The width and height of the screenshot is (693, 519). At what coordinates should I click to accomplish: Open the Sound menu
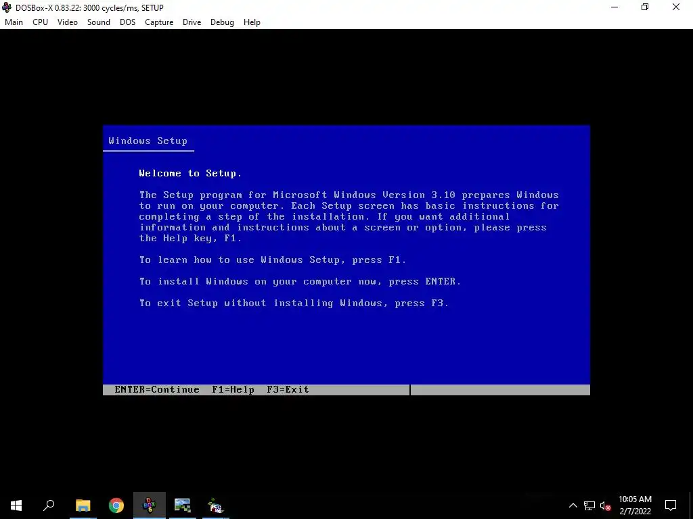99,22
